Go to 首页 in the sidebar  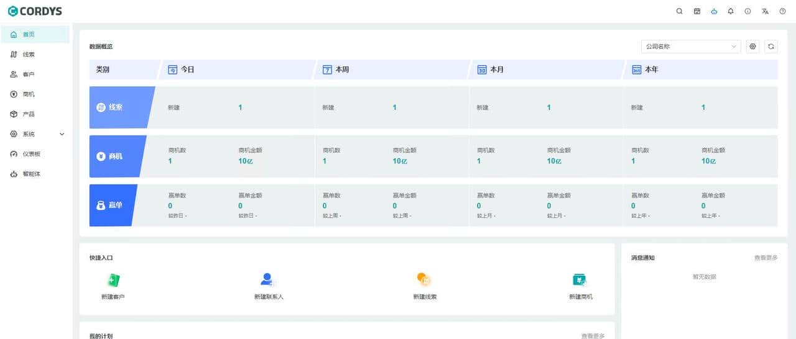tap(35, 35)
